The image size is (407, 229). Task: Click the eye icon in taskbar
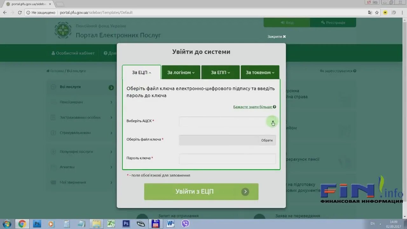tap(141, 224)
